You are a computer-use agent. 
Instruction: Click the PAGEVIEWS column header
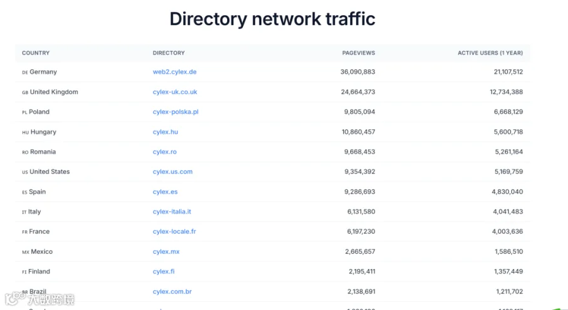click(358, 53)
